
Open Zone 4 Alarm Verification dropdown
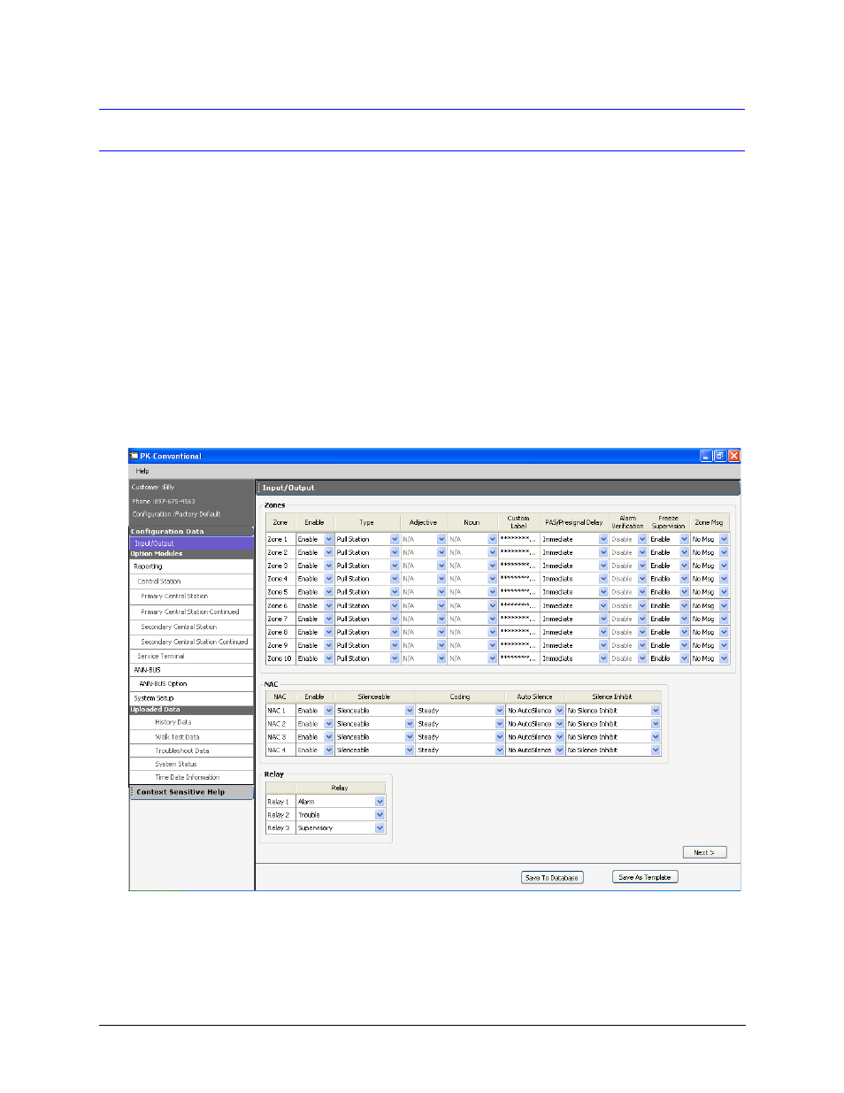click(642, 579)
